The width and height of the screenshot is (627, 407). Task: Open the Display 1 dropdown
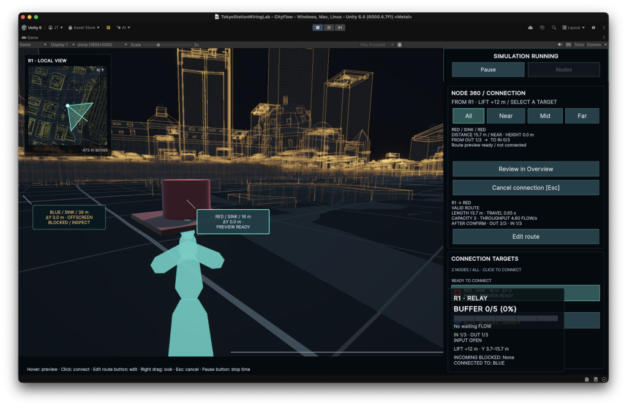pos(62,45)
